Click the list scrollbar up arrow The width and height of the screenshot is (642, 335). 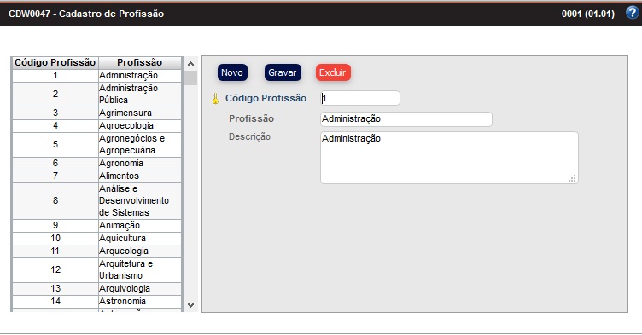(190, 64)
